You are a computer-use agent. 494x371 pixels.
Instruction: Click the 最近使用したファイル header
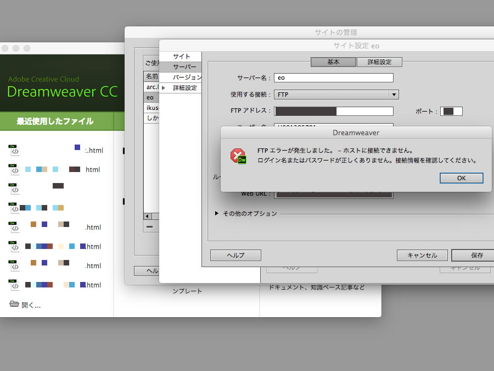tap(55, 121)
